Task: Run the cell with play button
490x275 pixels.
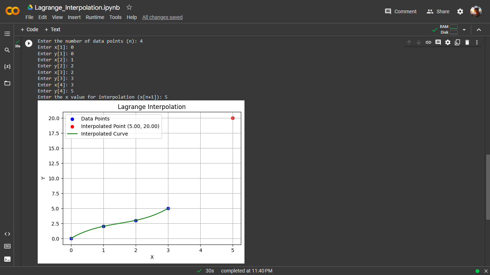Action: pyautogui.click(x=29, y=43)
